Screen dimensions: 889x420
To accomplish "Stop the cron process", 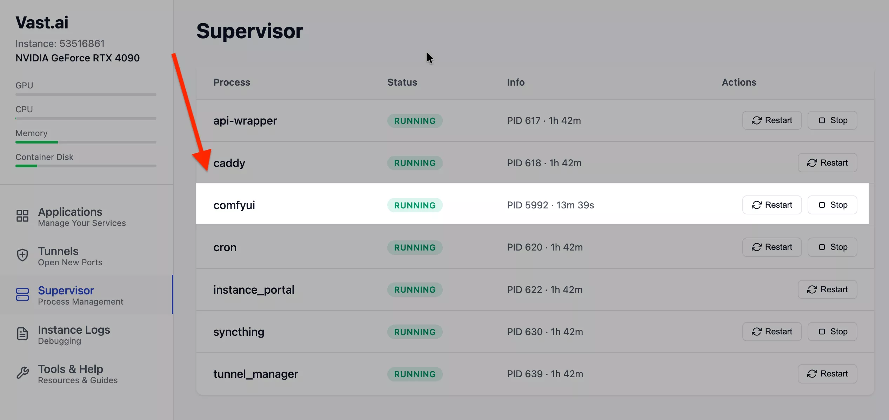I will tap(832, 247).
